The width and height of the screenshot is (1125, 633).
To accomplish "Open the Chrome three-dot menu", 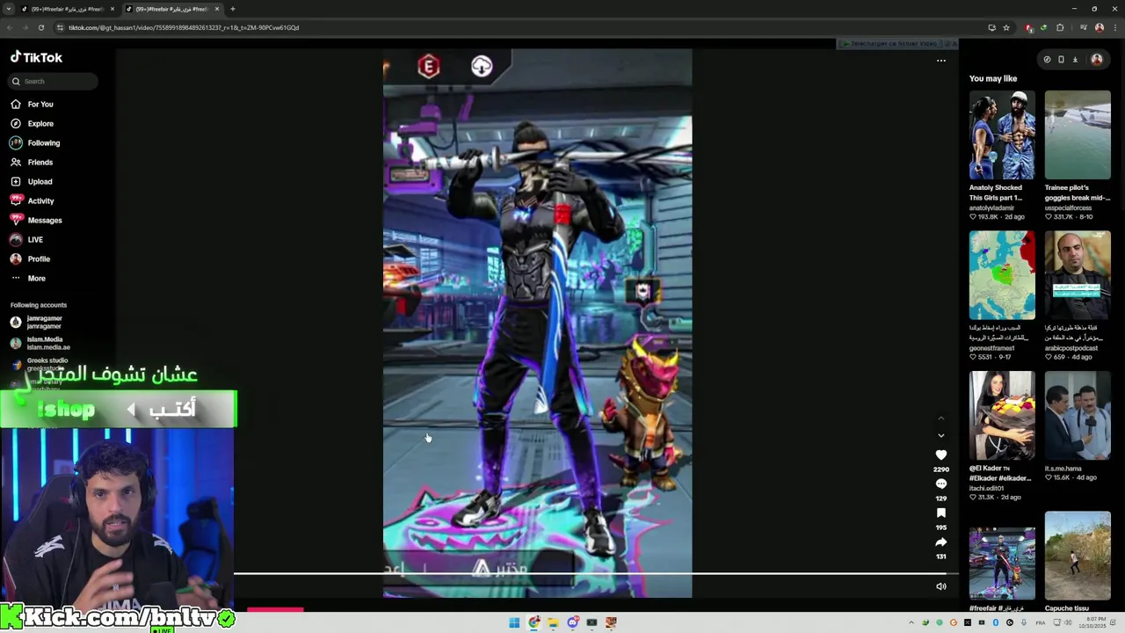I will [x=1114, y=27].
